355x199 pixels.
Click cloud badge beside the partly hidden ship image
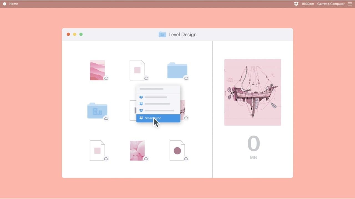click(186, 118)
